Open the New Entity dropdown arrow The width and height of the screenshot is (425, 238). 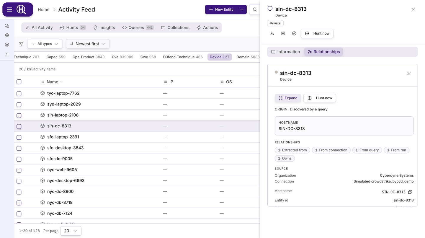[x=242, y=9]
